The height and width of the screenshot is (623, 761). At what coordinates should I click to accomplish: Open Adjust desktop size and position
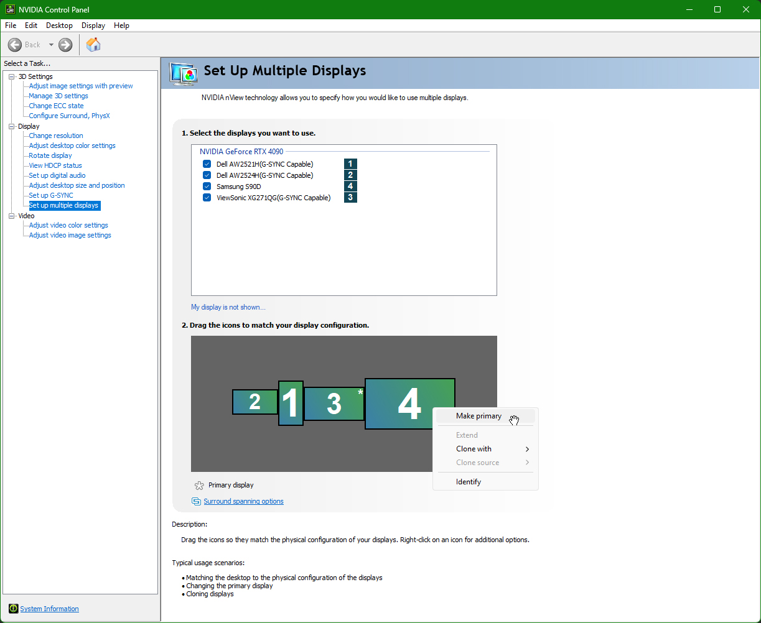coord(77,185)
